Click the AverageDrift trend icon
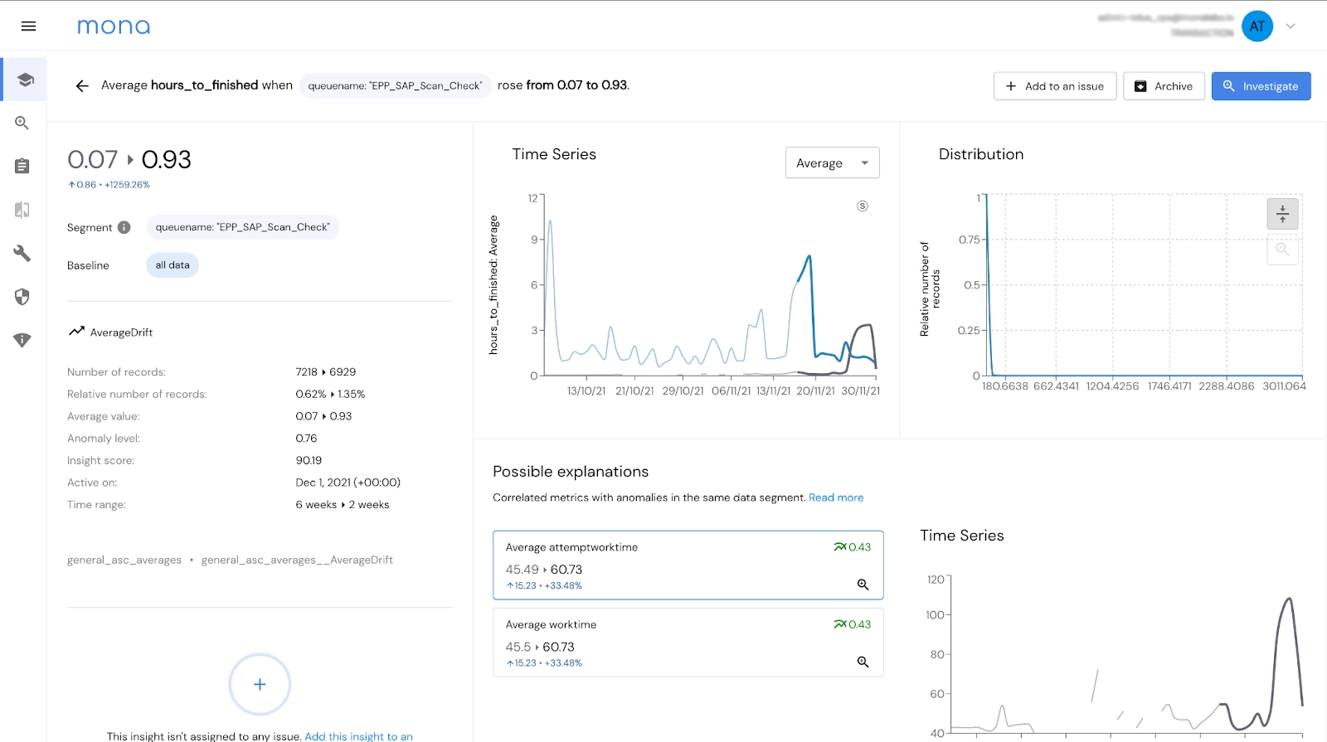Image resolution: width=1327 pixels, height=742 pixels. coord(76,332)
